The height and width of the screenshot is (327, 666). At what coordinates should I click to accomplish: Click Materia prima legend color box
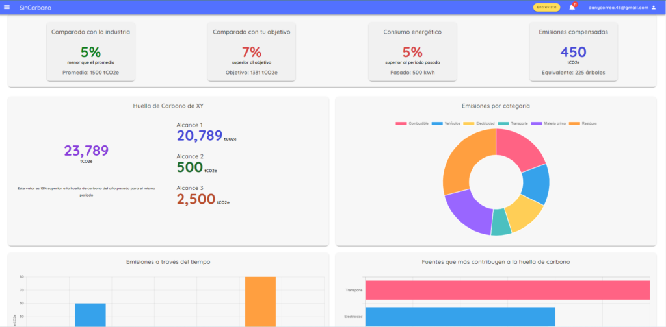(537, 123)
